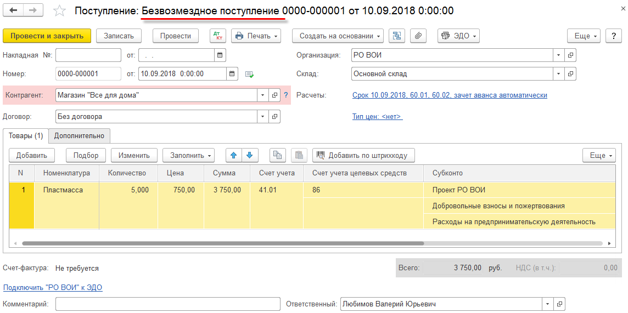Open Договор record form
Screen dimensions: 628x313
[274, 117]
